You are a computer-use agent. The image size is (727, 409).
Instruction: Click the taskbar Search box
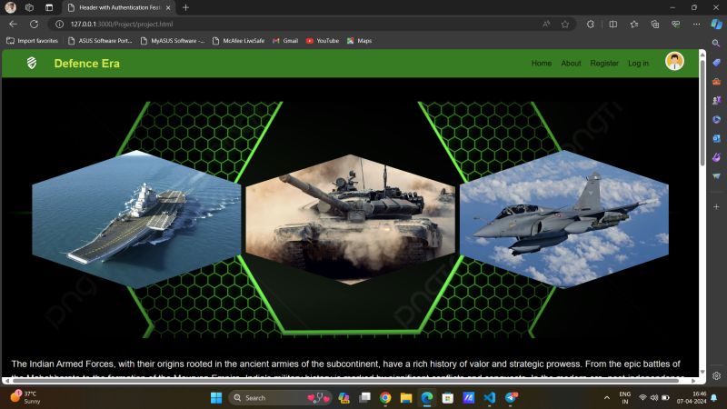280,398
